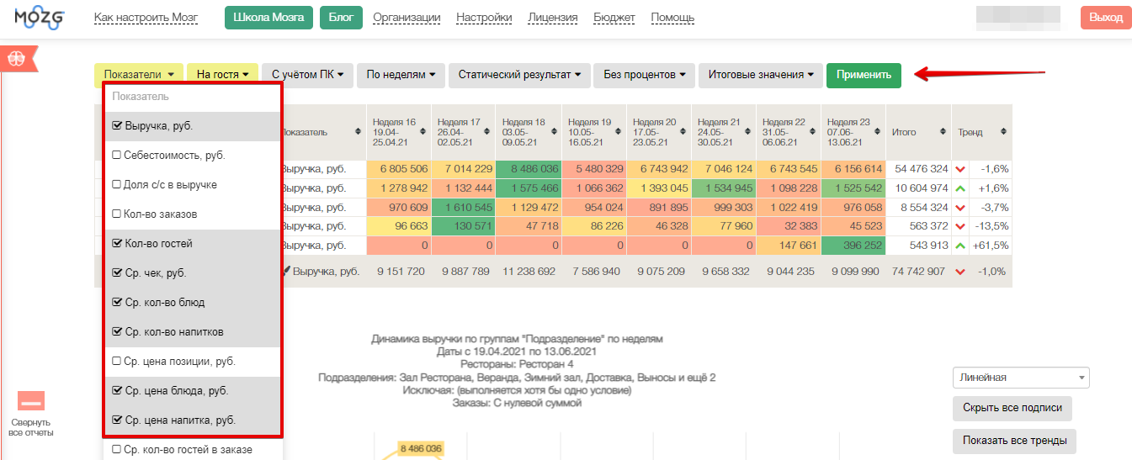The width and height of the screenshot is (1132, 460).
Task: Go to the Лицензия menu item
Action: (x=552, y=18)
